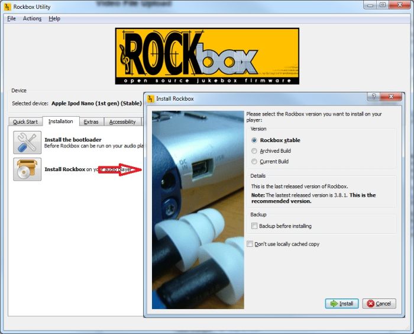This screenshot has height=334, width=414.
Task: Minimize the Rockbox Utility window
Action: (x=370, y=5)
